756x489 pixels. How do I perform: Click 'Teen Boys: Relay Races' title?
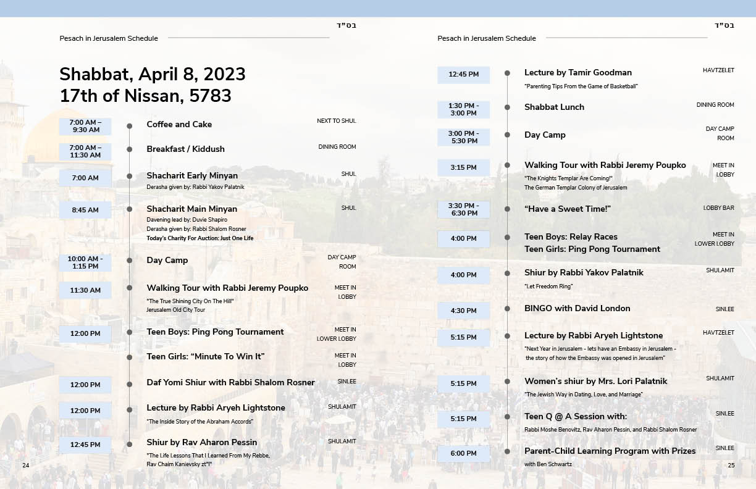(x=571, y=237)
